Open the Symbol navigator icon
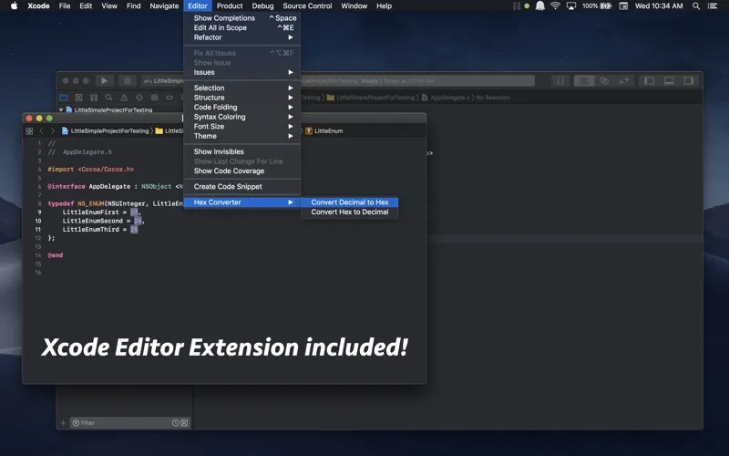The image size is (729, 456). (94, 98)
